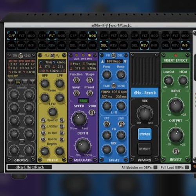
Task: Click the blue BYPASS button
Action: 145,134
